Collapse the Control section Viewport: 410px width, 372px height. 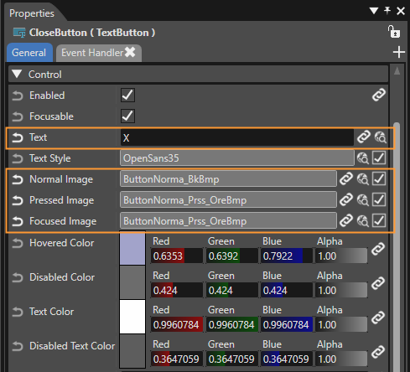[x=17, y=74]
